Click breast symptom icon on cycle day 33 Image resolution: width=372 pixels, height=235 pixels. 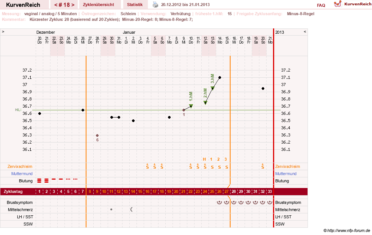pos(270,202)
